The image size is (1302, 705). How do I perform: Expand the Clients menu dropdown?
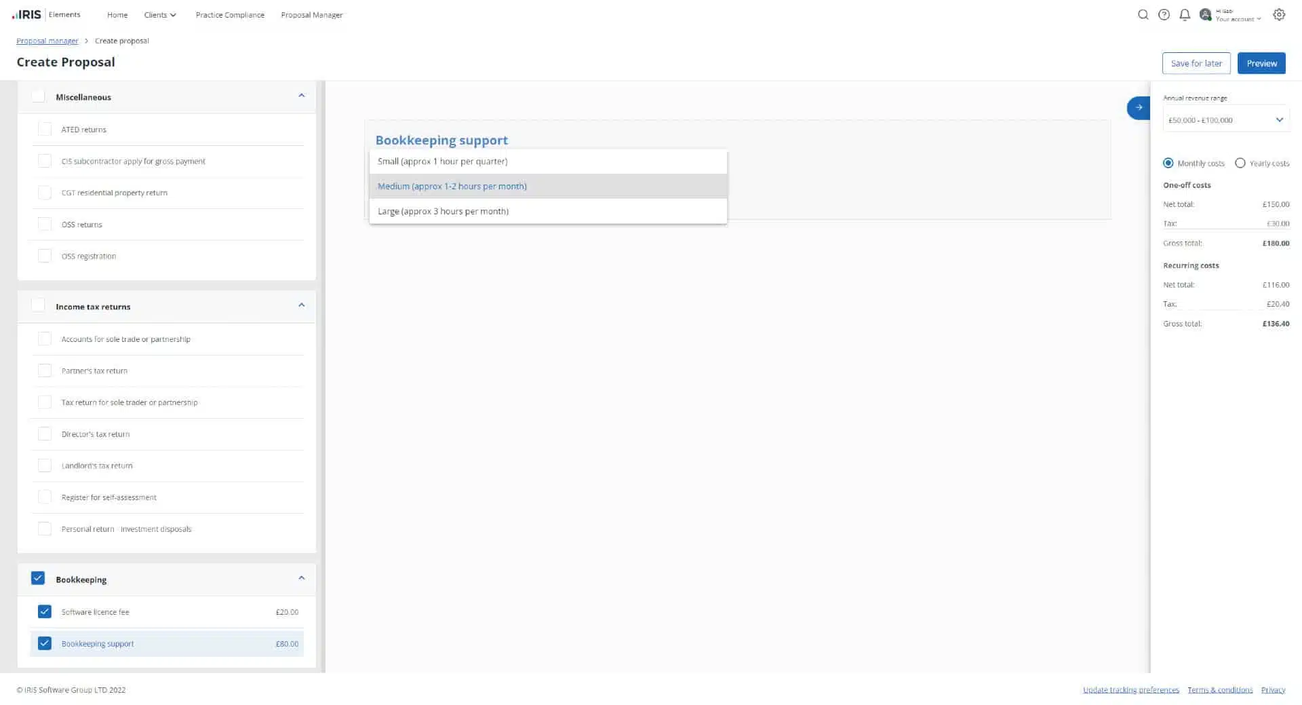[160, 15]
